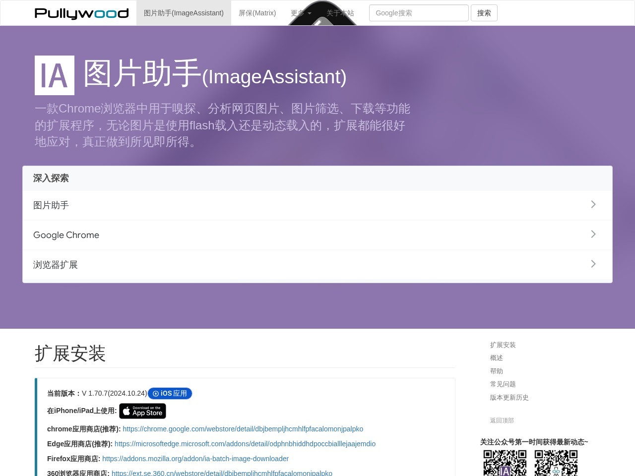Click the Google搜索 input field

click(x=419, y=13)
